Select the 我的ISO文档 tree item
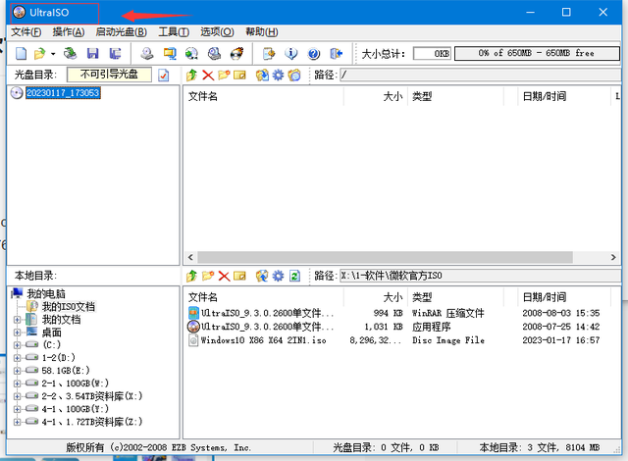Screen dimensions: 628x461 69,307
